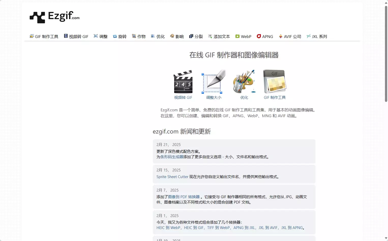Viewport: 388px width, 241px height.
Task: Click the green WebP icon
Action: (237, 36)
